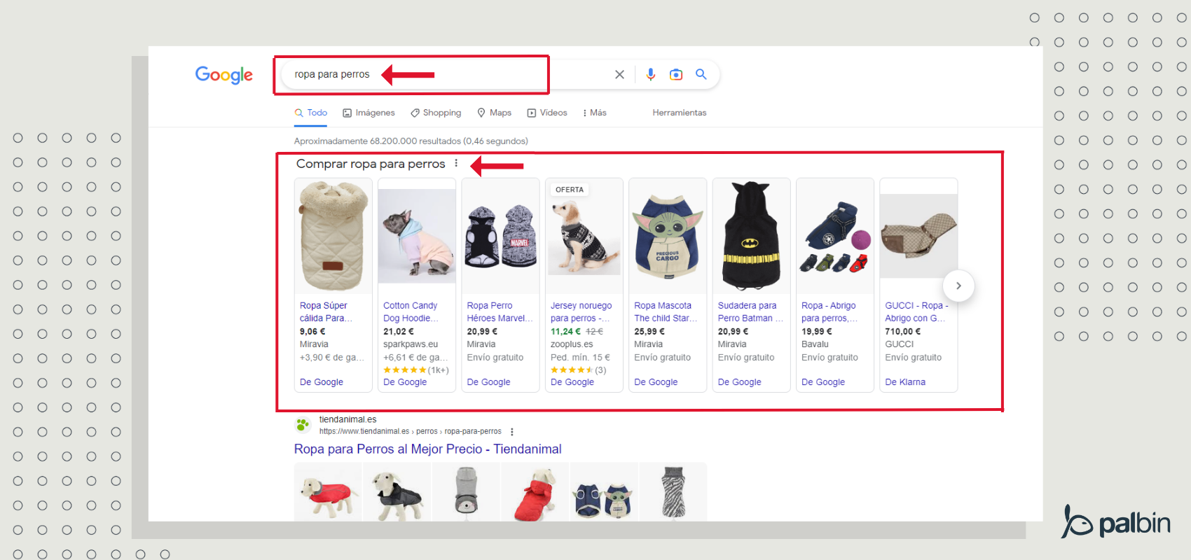Image resolution: width=1191 pixels, height=560 pixels.
Task: Open the zebra print sweater thumbnail
Action: [x=673, y=493]
